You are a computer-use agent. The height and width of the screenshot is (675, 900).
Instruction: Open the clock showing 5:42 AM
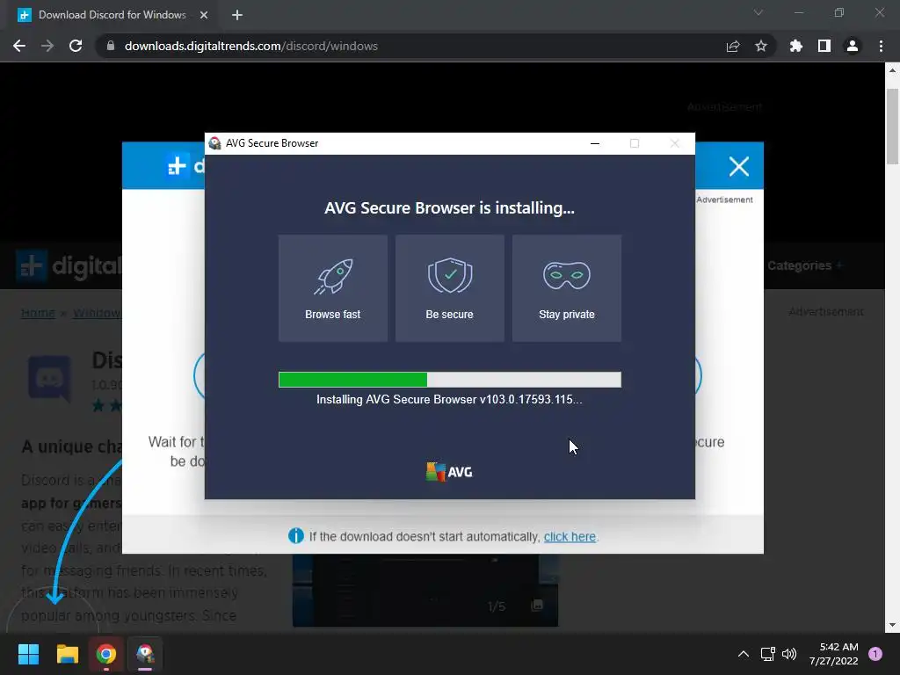(833, 654)
